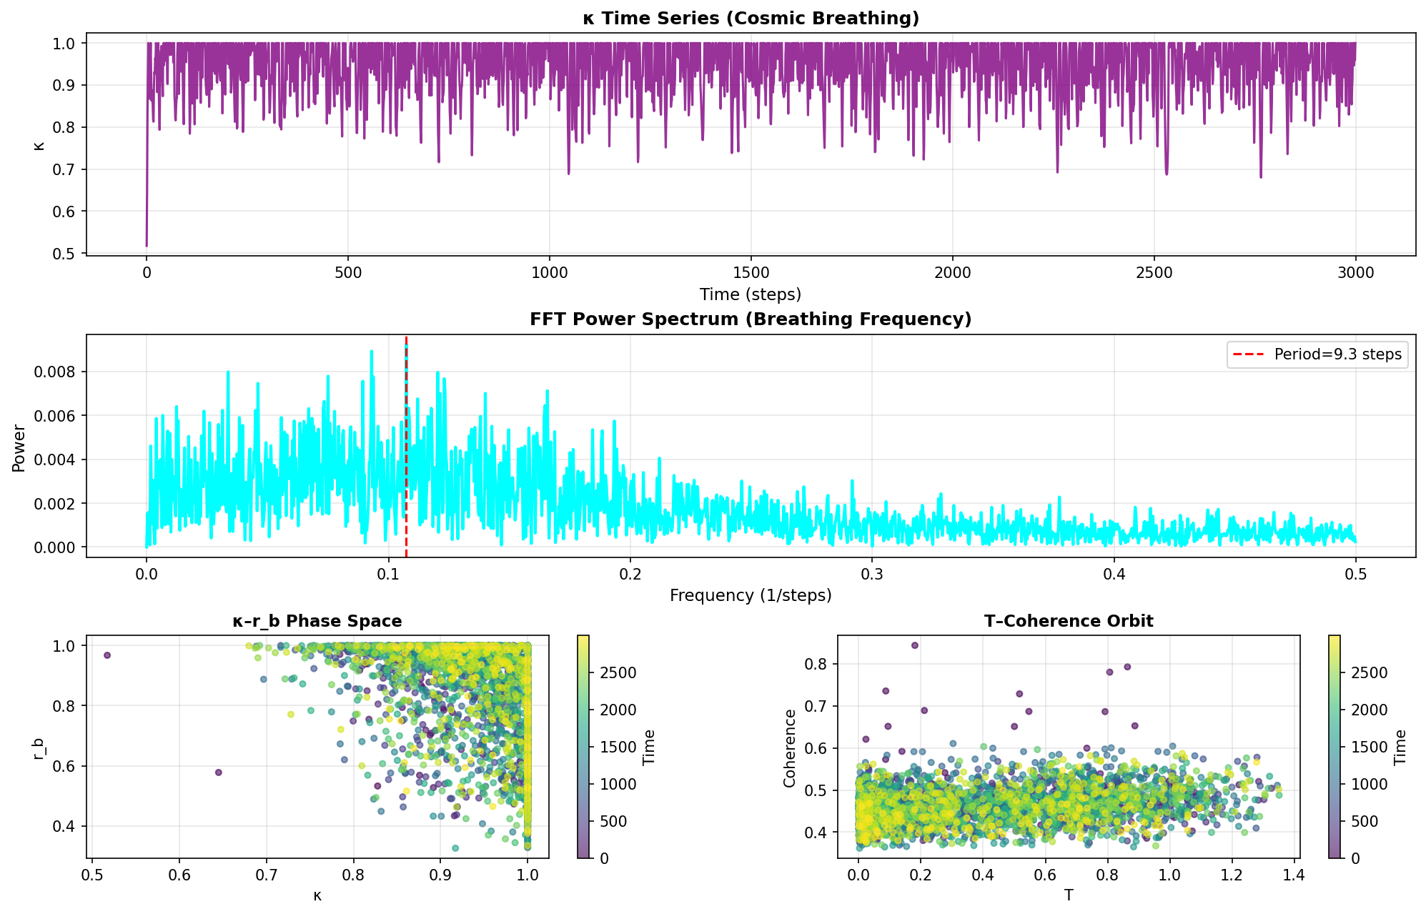Click the outlier point near κ 0.52
The height and width of the screenshot is (914, 1426).
point(107,655)
